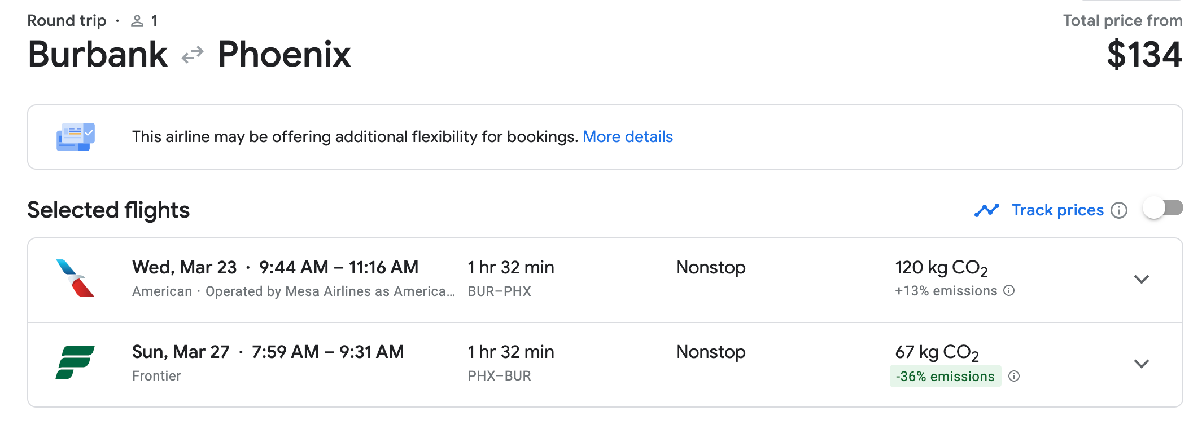Click info icon beside +13% emissions
Screen dimensions: 1202x429
point(1009,290)
